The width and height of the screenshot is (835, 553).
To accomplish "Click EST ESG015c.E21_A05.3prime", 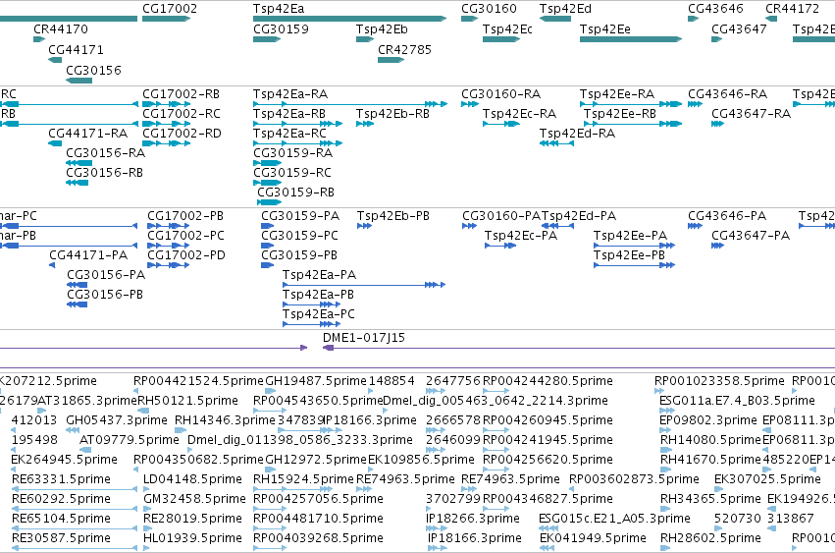I will pos(614,519).
